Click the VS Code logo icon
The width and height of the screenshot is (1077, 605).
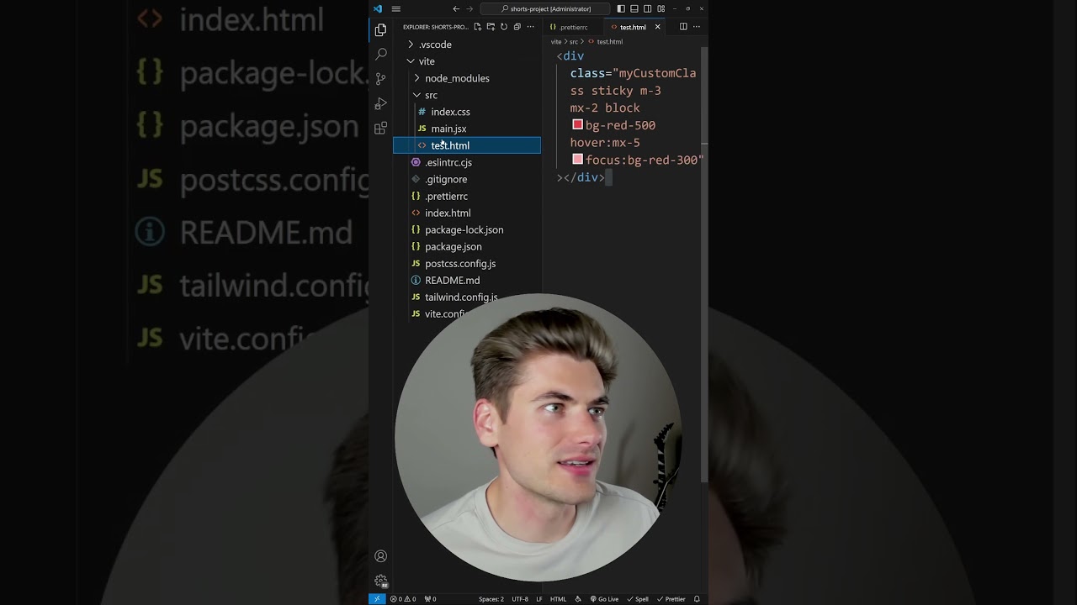click(x=378, y=8)
